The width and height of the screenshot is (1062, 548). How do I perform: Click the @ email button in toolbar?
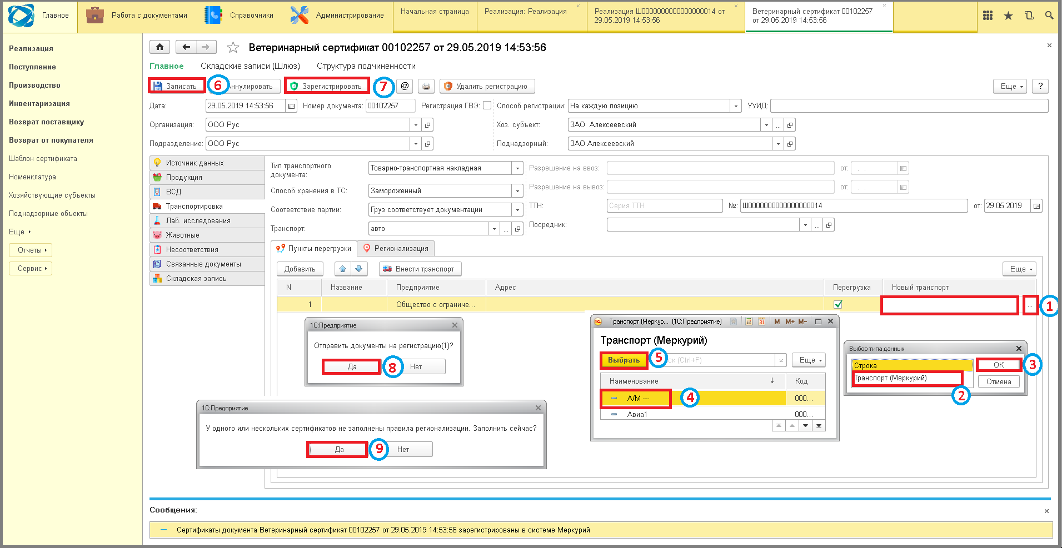405,86
